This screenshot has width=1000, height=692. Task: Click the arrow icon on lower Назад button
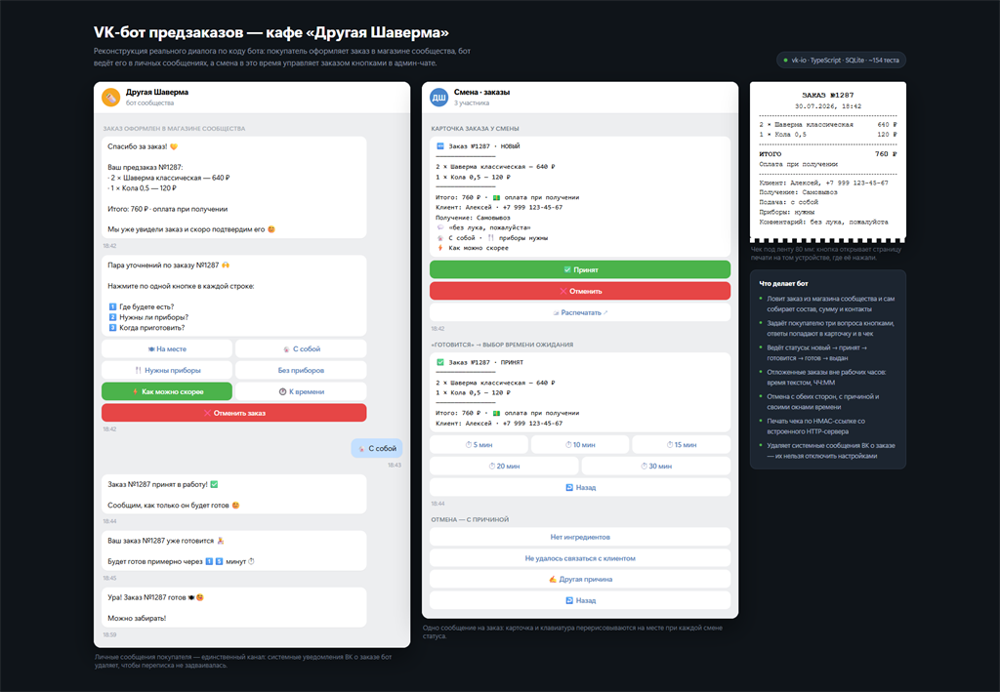coord(569,600)
